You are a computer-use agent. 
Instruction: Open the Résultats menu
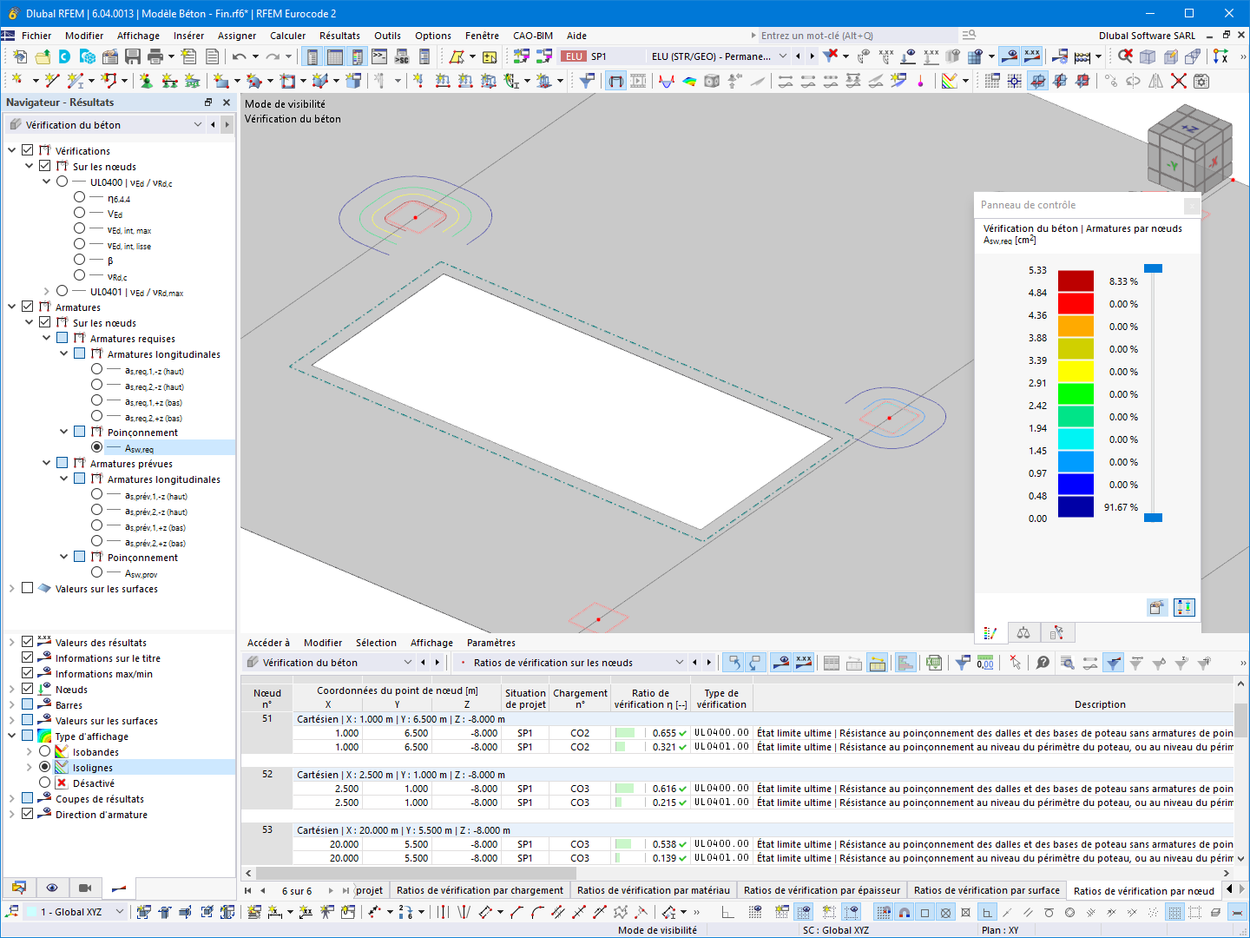point(339,36)
